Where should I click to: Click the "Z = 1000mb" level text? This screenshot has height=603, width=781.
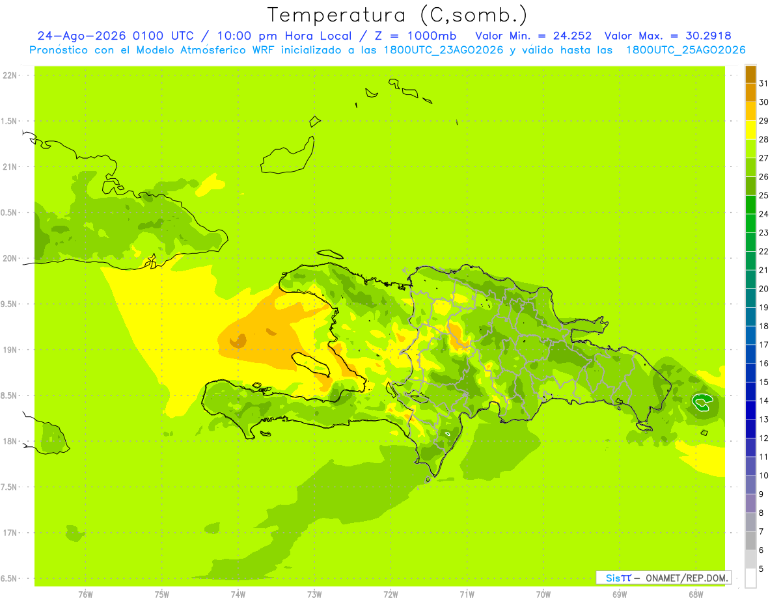415,36
